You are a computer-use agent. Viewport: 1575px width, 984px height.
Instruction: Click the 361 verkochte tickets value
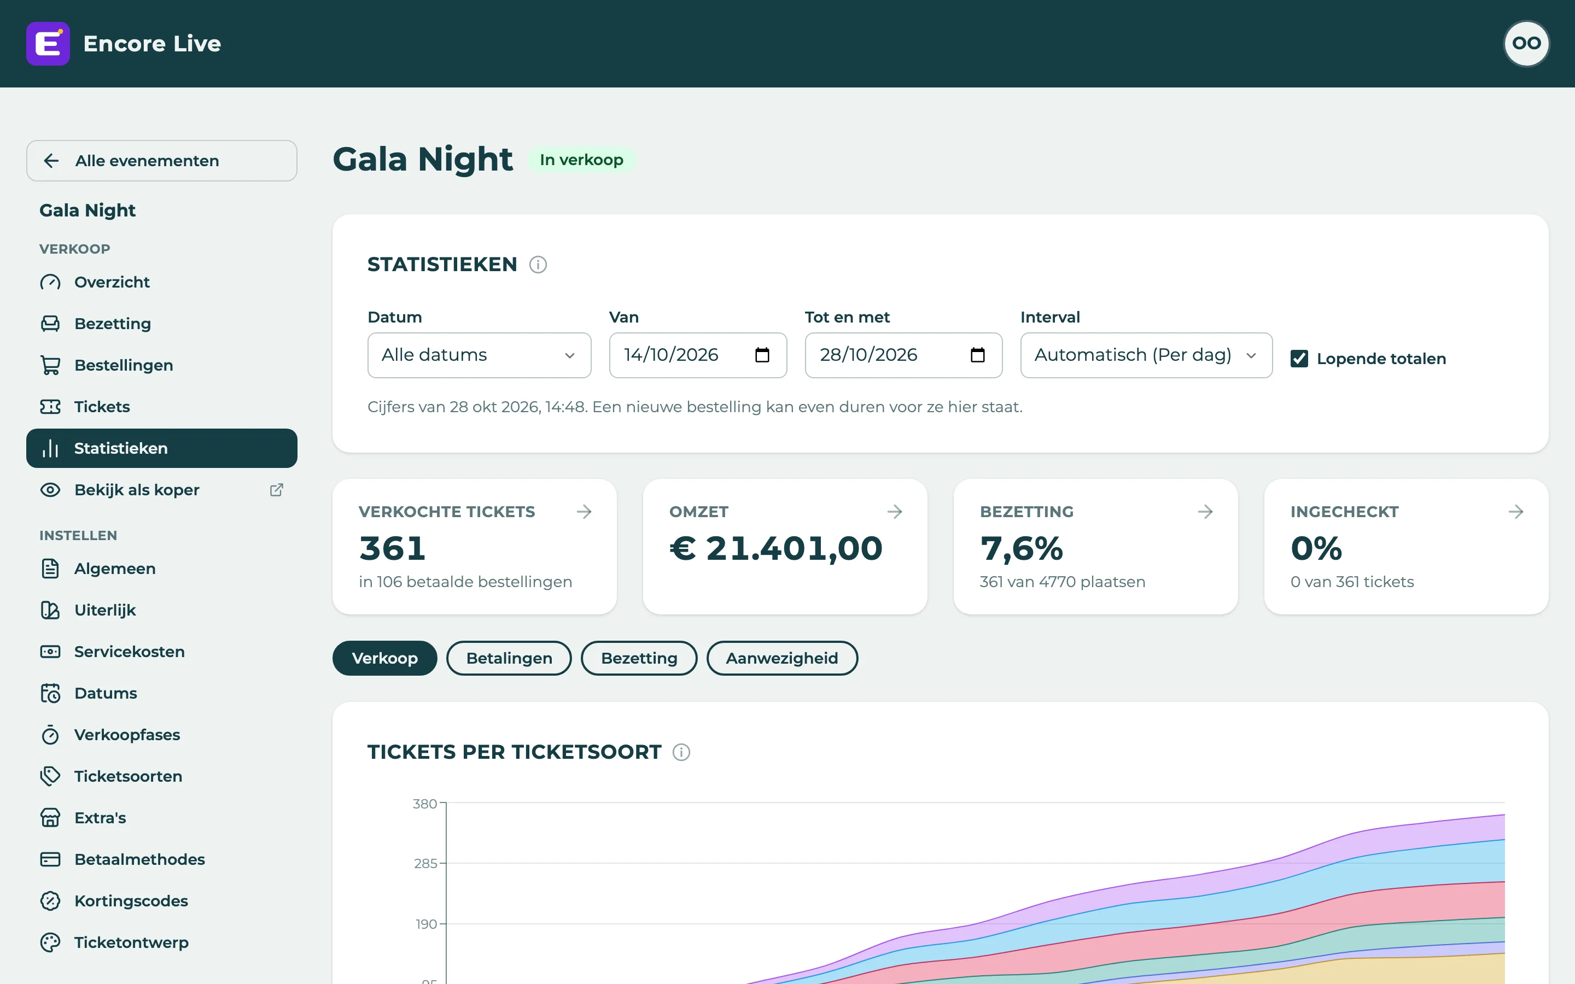tap(393, 548)
